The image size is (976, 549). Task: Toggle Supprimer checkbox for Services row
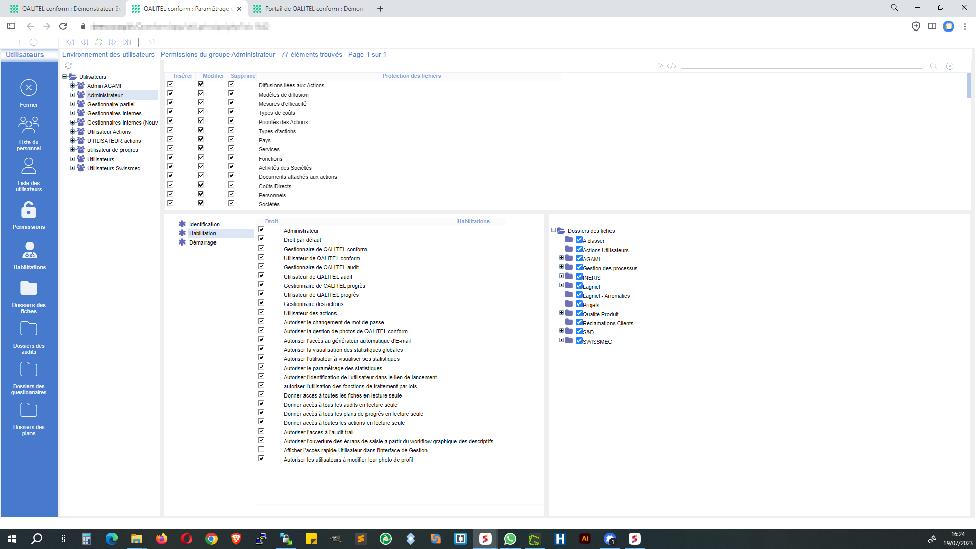click(231, 148)
